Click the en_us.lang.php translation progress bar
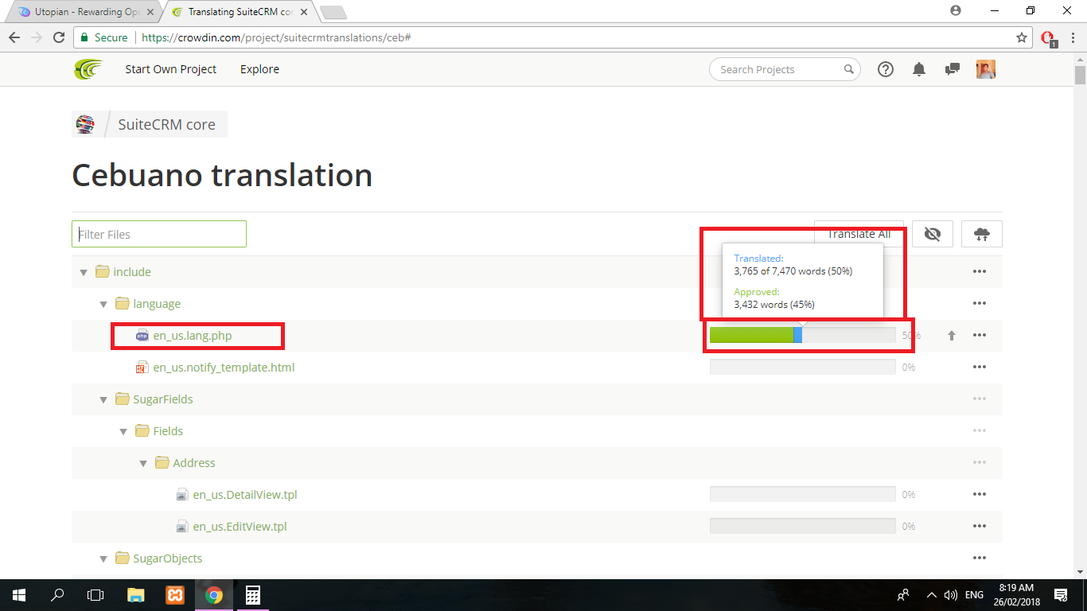This screenshot has height=611, width=1087. 802,336
